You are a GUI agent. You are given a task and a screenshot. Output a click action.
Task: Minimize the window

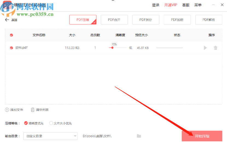click(213, 5)
